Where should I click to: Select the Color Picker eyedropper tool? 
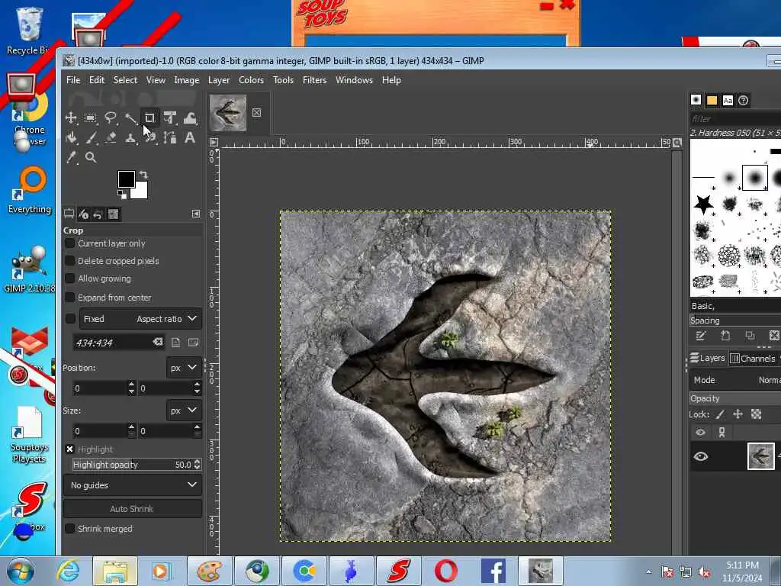(71, 157)
